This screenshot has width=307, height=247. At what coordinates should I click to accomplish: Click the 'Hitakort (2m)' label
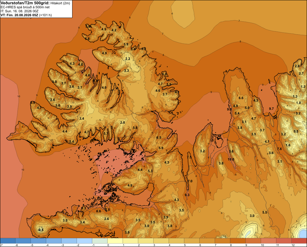[x=60, y=3]
